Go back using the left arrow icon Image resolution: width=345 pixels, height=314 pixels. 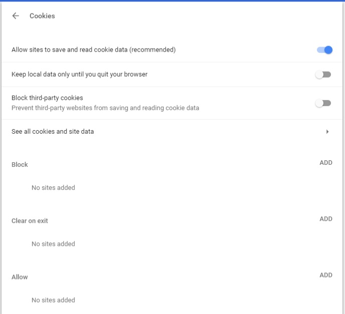click(x=16, y=16)
